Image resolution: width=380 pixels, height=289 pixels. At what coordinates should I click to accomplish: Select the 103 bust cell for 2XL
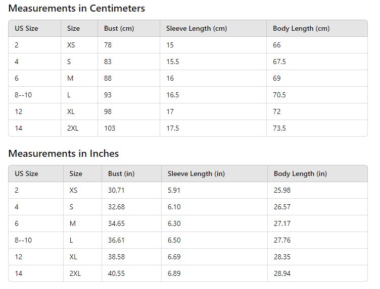pos(110,129)
